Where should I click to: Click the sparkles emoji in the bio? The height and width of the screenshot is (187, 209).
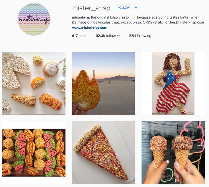coord(134,17)
